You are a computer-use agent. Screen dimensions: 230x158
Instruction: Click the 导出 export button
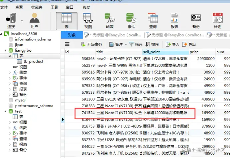pos(189,44)
